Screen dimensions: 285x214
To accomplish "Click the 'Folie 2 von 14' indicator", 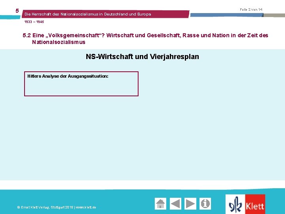I will pos(251,10).
